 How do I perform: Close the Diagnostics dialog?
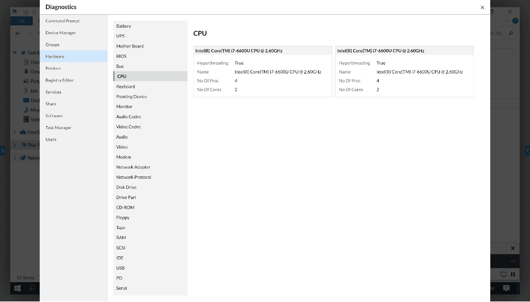click(482, 7)
